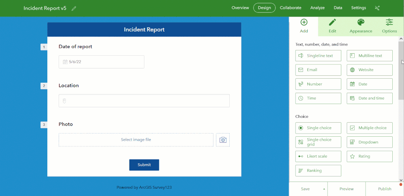This screenshot has width=404, height=196.
Task: Add a Number question
Action: coord(318,84)
